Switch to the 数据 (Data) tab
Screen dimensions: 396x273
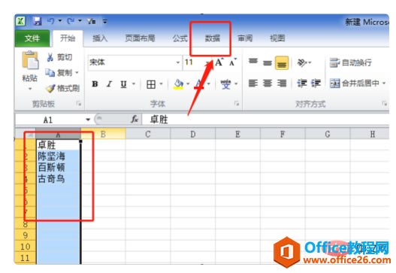tap(212, 38)
